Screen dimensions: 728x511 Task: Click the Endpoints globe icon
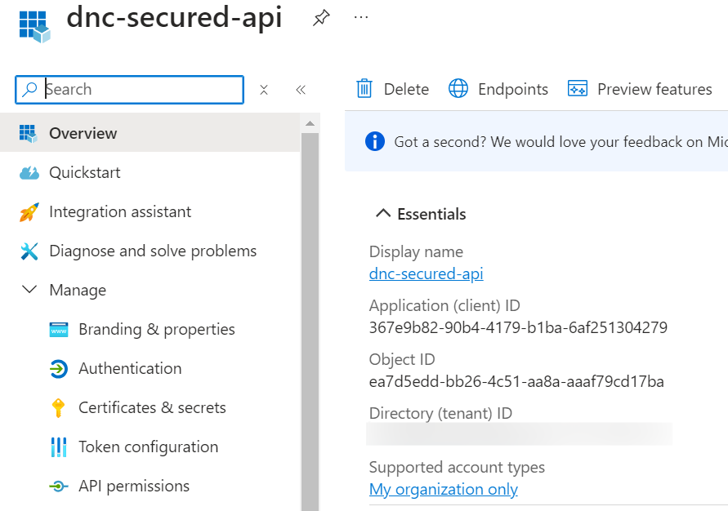coord(458,88)
